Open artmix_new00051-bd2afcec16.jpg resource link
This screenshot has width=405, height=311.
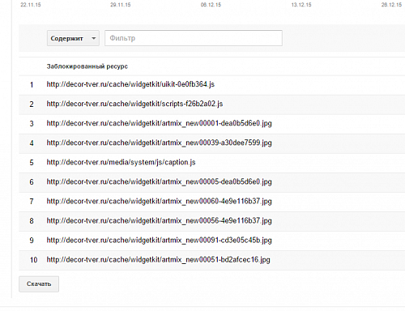click(x=158, y=259)
